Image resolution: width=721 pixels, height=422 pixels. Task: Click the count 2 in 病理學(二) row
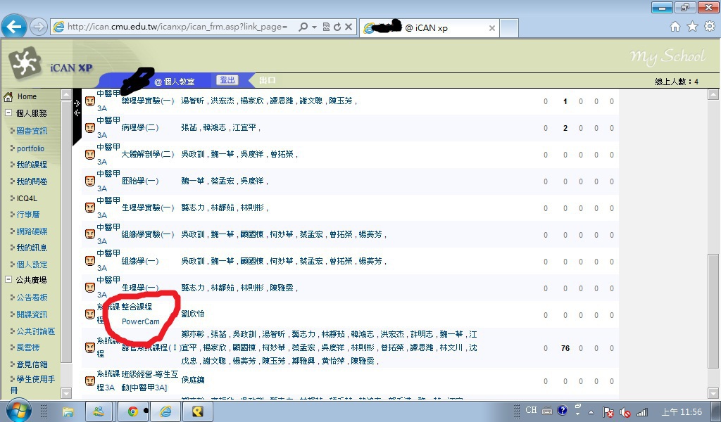coord(565,128)
